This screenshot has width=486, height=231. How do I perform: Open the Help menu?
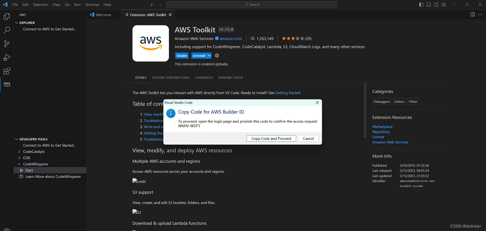point(107,5)
